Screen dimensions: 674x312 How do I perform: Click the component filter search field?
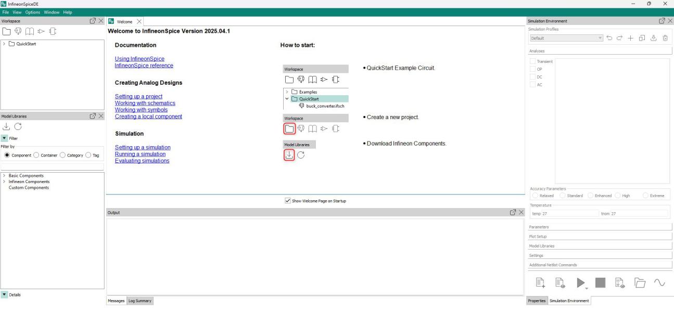(x=52, y=166)
